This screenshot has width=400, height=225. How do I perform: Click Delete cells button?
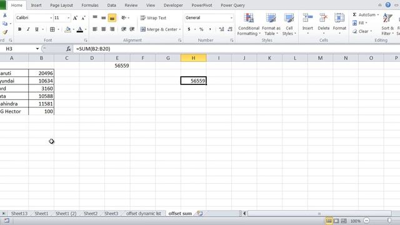[x=324, y=24]
